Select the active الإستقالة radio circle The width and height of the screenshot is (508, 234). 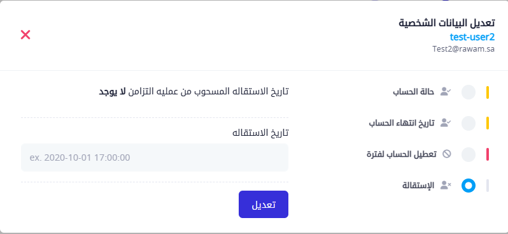point(468,186)
